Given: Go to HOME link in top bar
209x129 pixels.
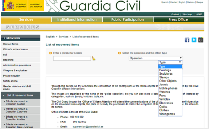Looking at the screenshot, I should click(199, 14).
